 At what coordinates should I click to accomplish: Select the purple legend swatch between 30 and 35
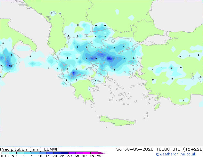(72, 153)
